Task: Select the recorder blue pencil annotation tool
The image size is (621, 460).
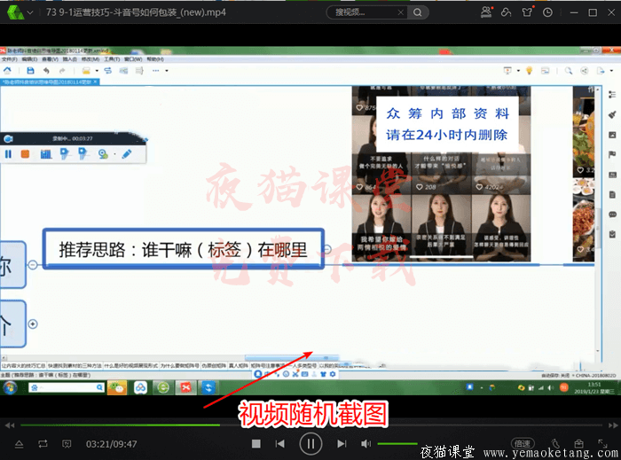Action: [127, 154]
